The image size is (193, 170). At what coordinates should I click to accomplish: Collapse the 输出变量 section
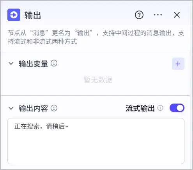pyautogui.click(x=11, y=63)
